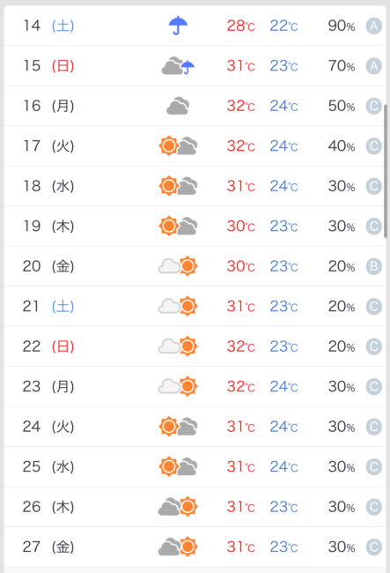390x573 pixels.
Task: Click the 90% rain chance for the 14th
Action: (x=342, y=26)
